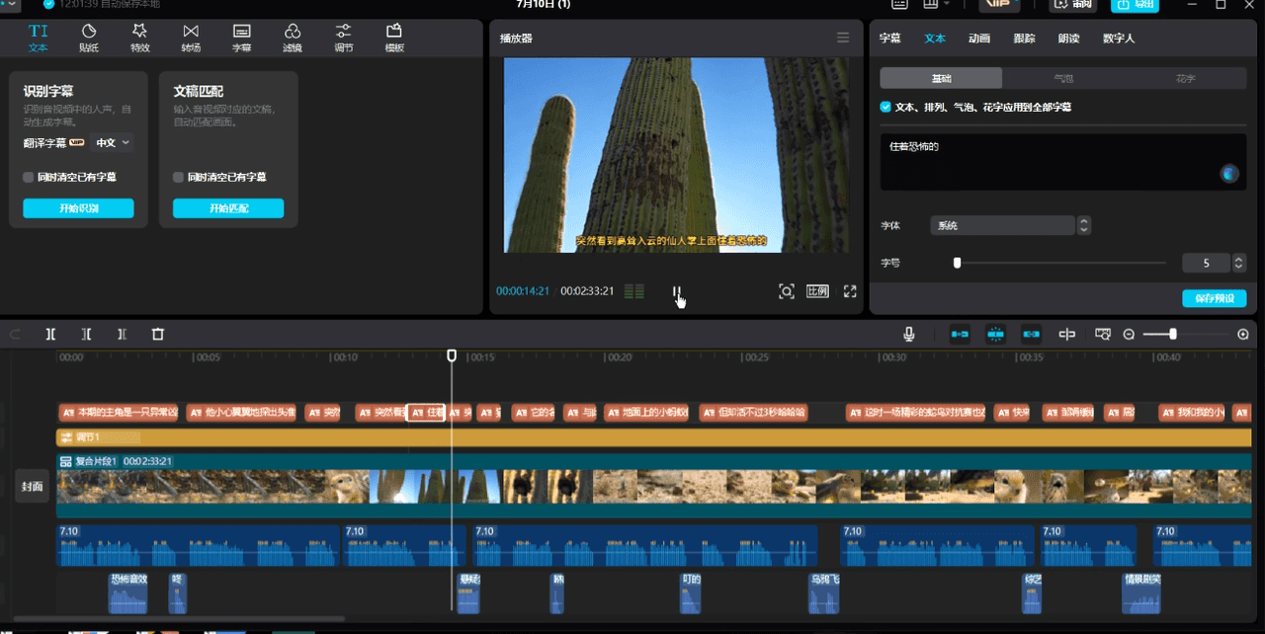
Task: Open the 调节 adjustment panel
Action: coord(343,38)
